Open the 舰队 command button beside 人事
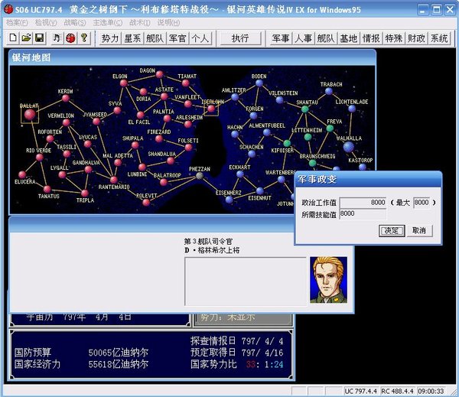Image resolution: width=459 pixels, height=397 pixels. (326, 38)
